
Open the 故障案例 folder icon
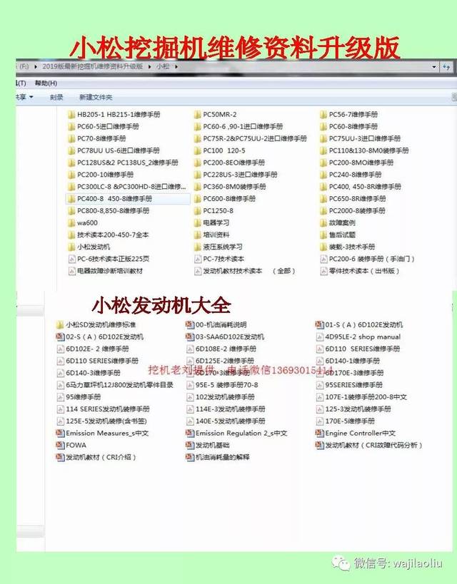[323, 222]
